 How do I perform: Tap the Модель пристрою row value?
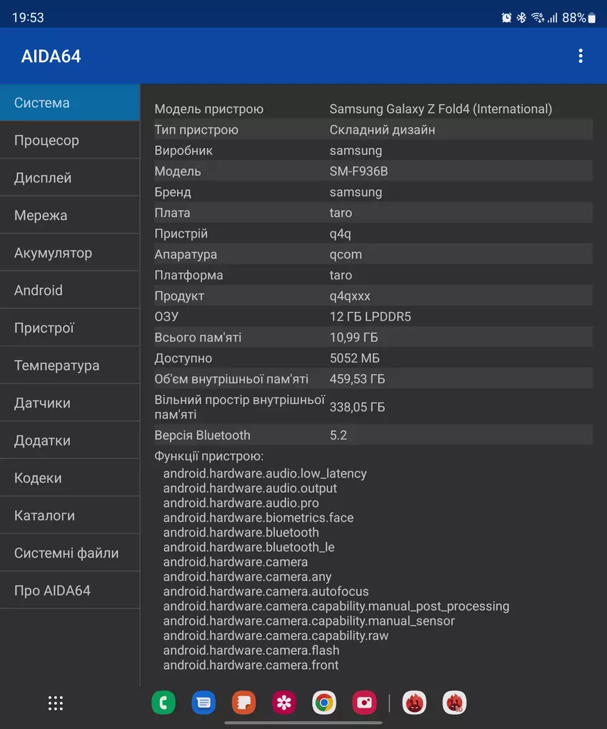(441, 109)
